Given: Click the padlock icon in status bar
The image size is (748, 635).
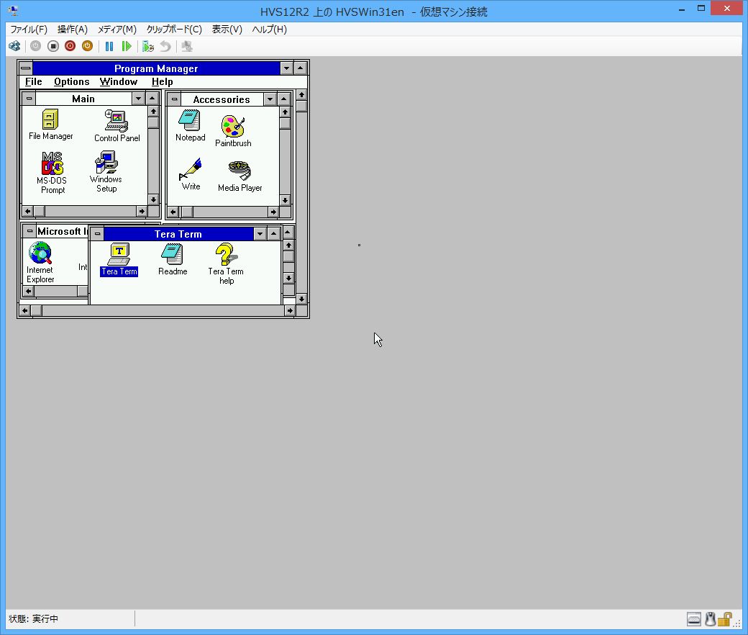Looking at the screenshot, I should [x=725, y=619].
